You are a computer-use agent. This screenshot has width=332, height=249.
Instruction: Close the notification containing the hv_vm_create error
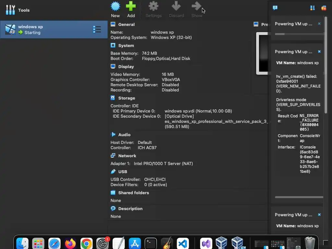click(x=319, y=52)
